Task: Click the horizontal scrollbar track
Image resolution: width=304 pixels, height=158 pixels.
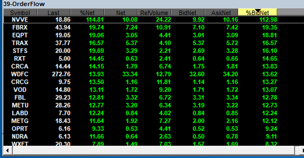Action: click(x=154, y=150)
